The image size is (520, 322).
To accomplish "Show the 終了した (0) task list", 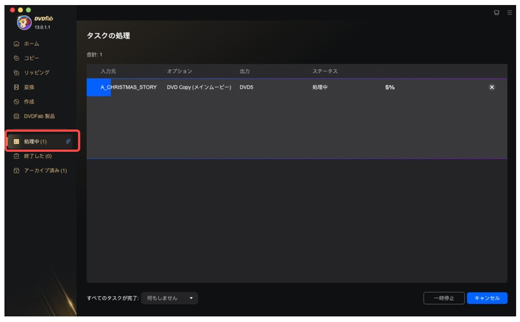I will click(x=37, y=156).
